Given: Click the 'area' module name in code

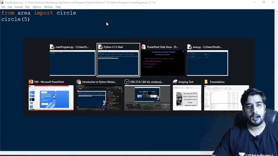Looking at the screenshot, I should [24, 13].
